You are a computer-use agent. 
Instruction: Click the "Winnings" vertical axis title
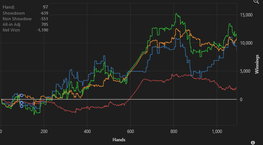(257, 64)
